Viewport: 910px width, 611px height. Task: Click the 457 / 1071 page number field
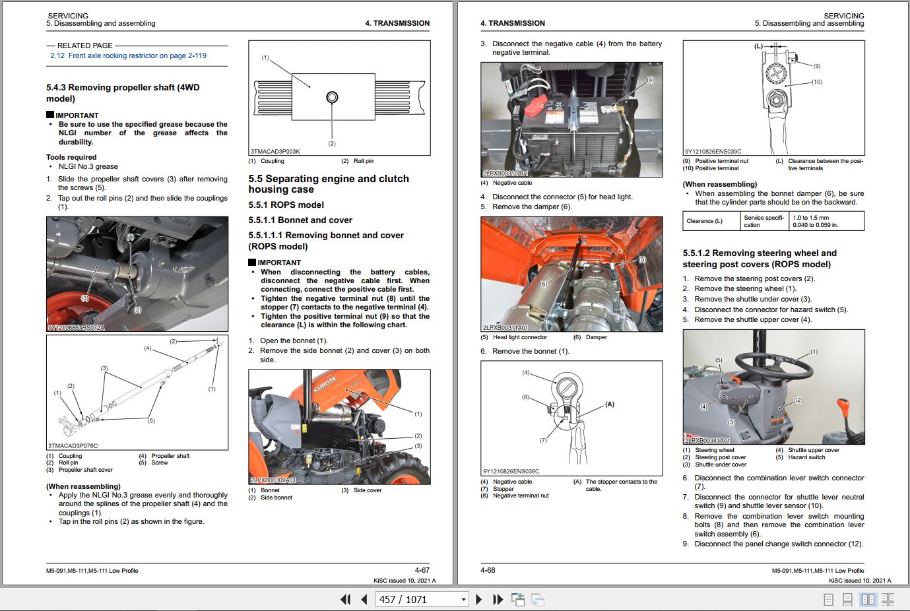coord(416,599)
